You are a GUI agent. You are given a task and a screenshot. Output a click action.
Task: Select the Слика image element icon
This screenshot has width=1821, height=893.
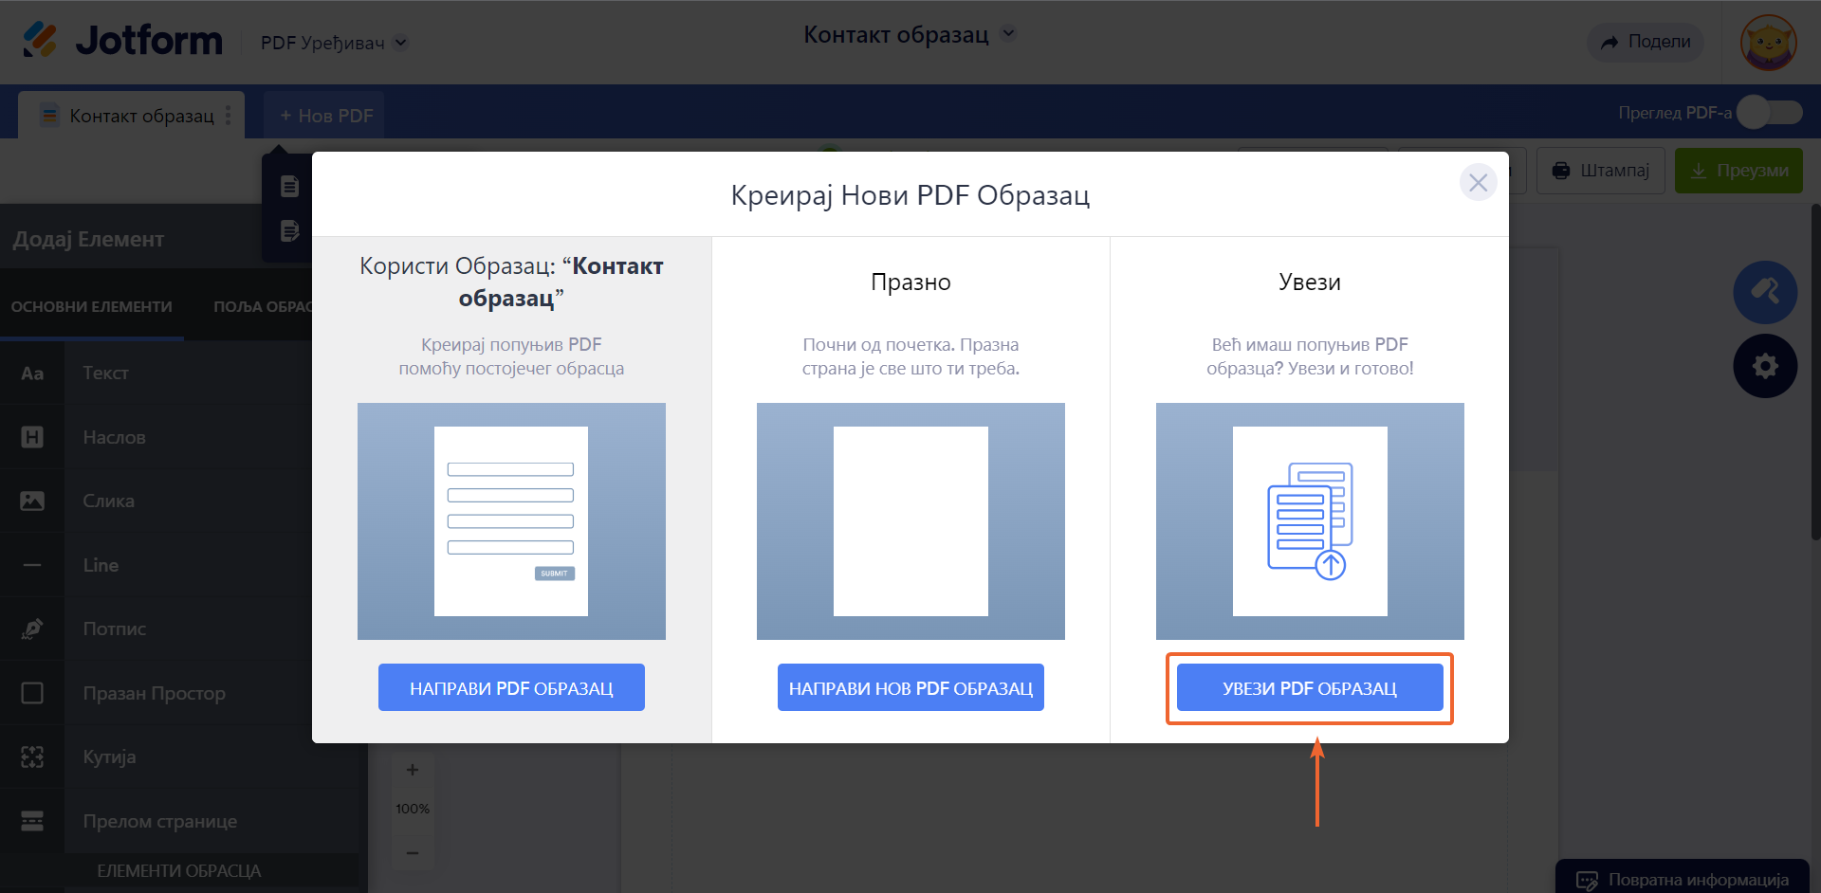tap(32, 501)
